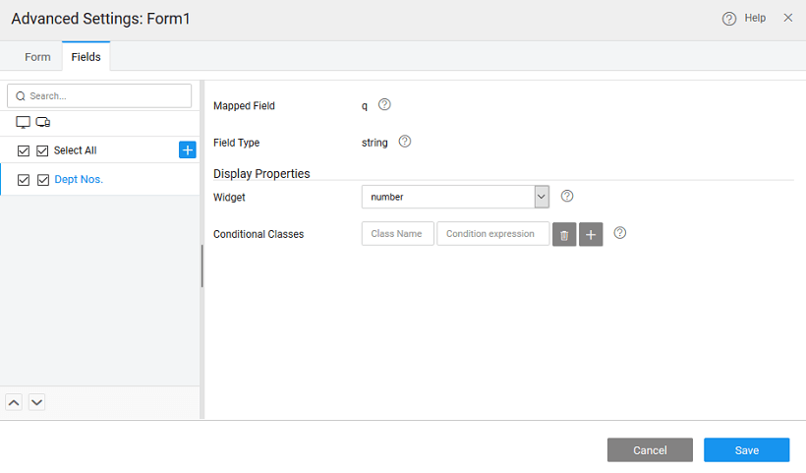Uncheck desktop-column checkbox for Dept Nos.

point(24,180)
